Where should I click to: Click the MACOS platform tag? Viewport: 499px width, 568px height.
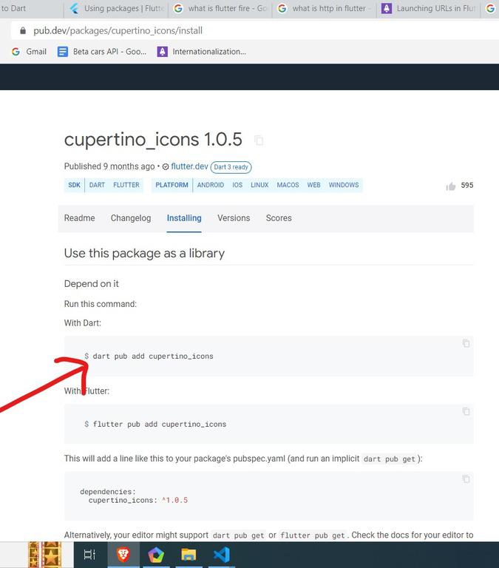point(288,185)
